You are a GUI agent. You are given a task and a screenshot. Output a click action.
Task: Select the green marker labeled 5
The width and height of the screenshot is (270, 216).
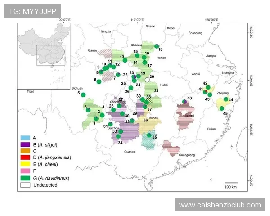tap(83, 95)
